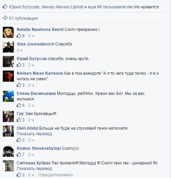Click the like icon on Rodion Shovkoshytnyi's comment
The width and height of the screenshot is (171, 178).
[19, 154]
